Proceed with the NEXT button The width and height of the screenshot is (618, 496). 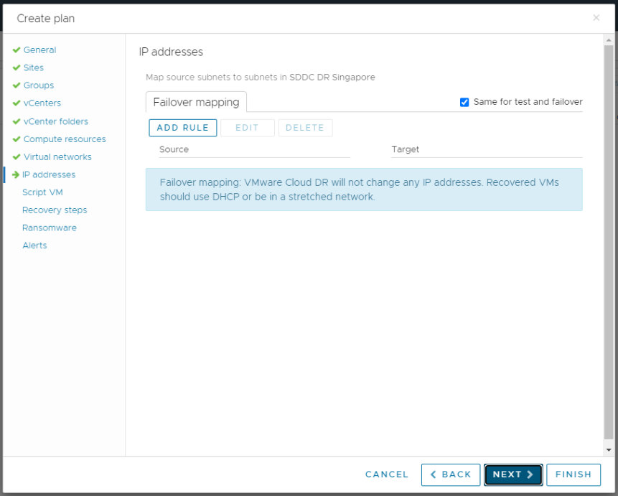pos(513,474)
